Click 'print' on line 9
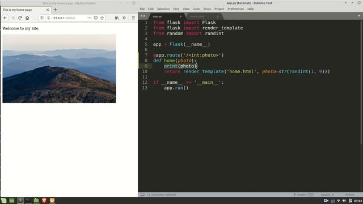The image size is (363, 204). 171,66
